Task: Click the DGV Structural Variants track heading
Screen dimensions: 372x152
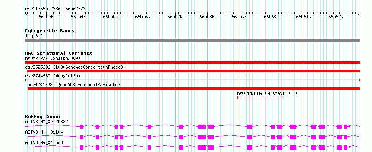Action: click(x=59, y=53)
